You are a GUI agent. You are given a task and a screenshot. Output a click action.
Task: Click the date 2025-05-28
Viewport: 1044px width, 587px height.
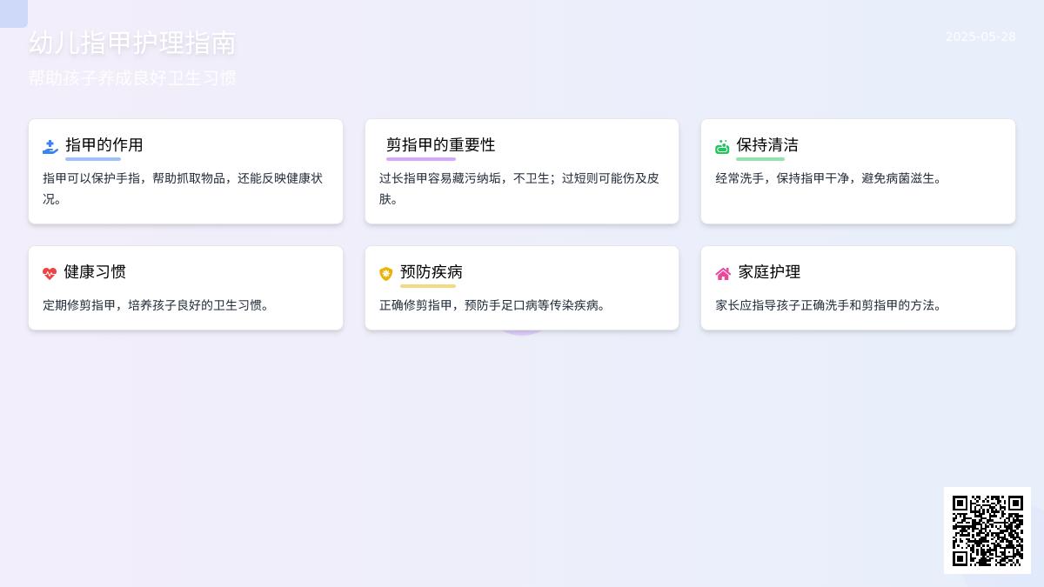[x=980, y=37]
